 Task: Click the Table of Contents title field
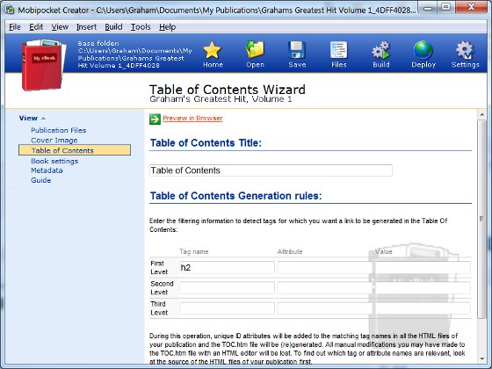click(x=271, y=170)
